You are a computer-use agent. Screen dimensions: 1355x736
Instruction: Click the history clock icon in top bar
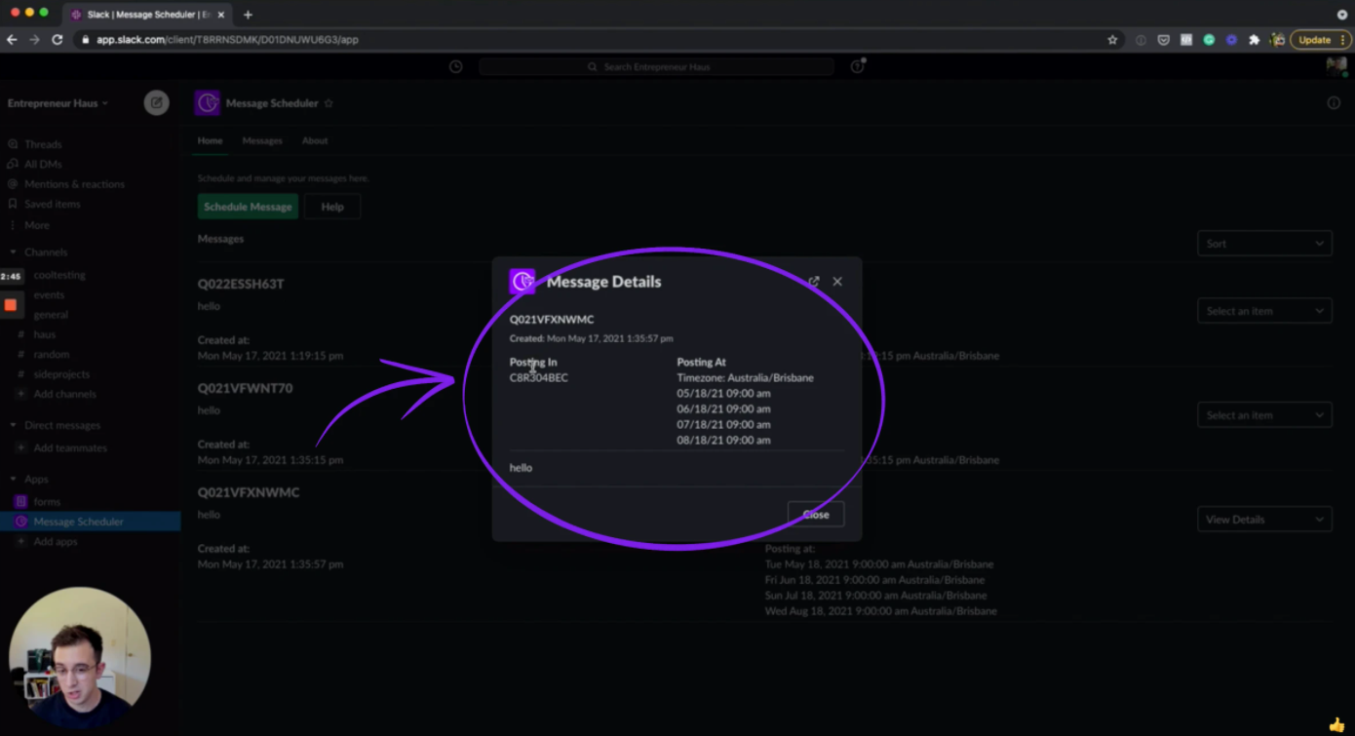tap(455, 66)
